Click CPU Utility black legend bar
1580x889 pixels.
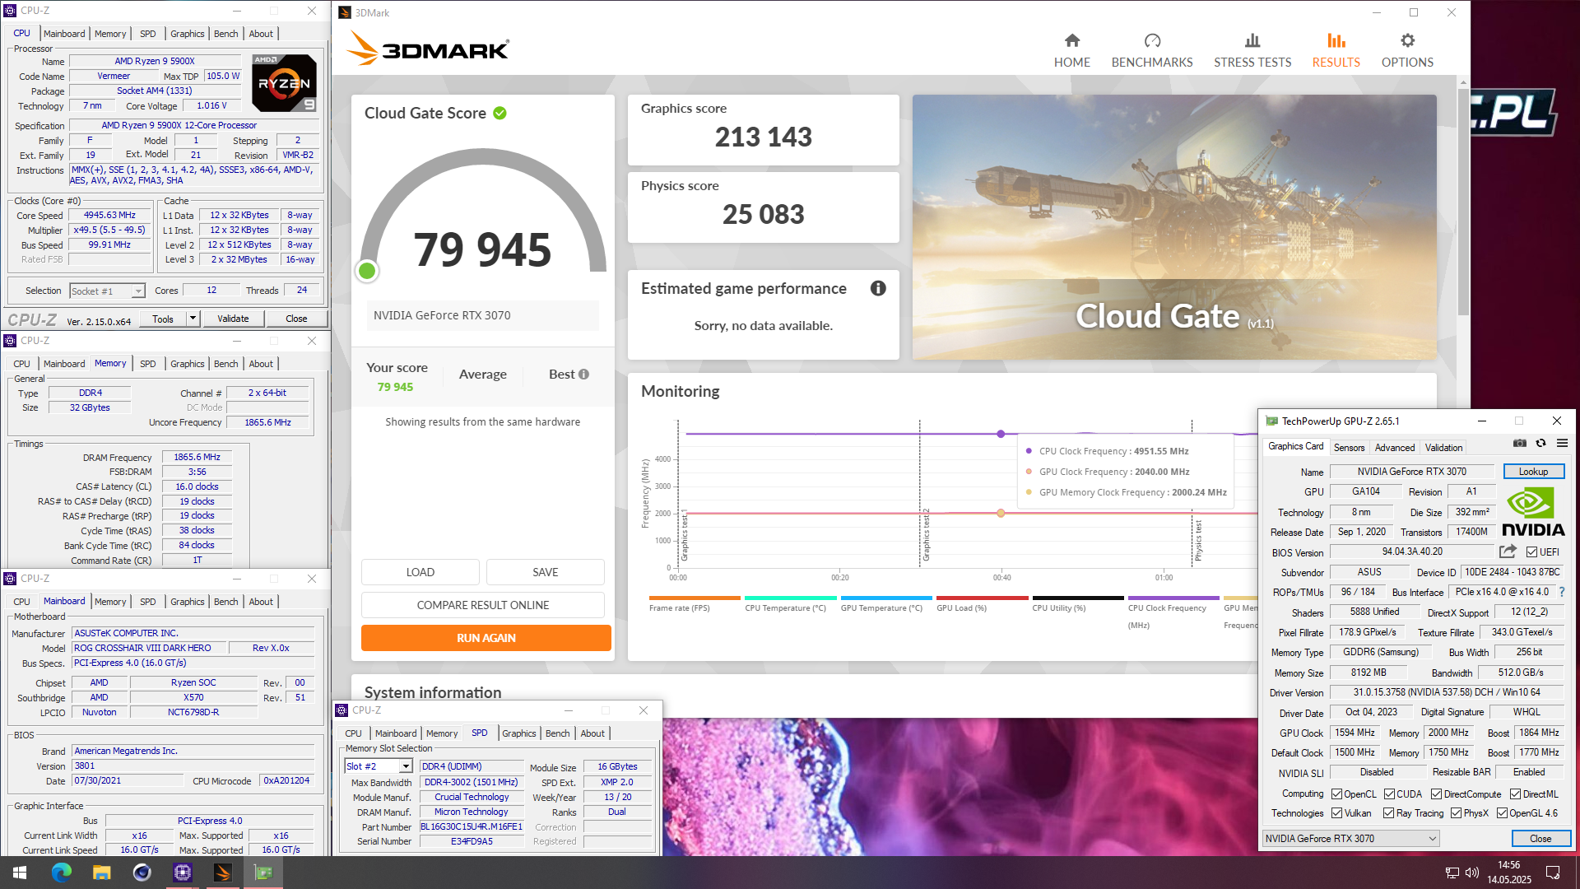(x=1078, y=598)
